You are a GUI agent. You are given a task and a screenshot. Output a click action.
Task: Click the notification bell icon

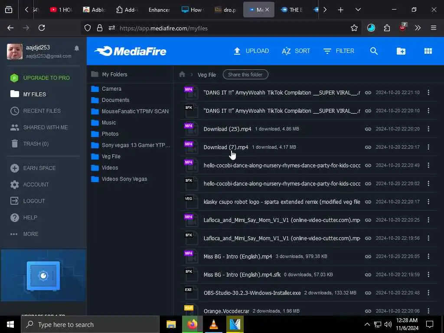click(x=77, y=49)
